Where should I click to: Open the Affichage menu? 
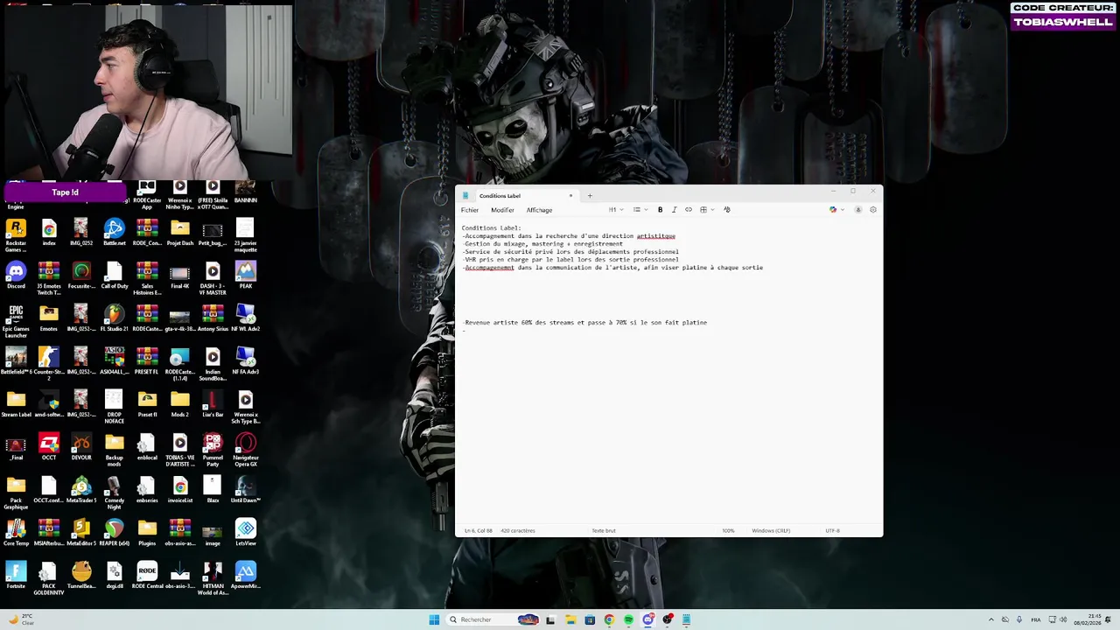tap(539, 210)
